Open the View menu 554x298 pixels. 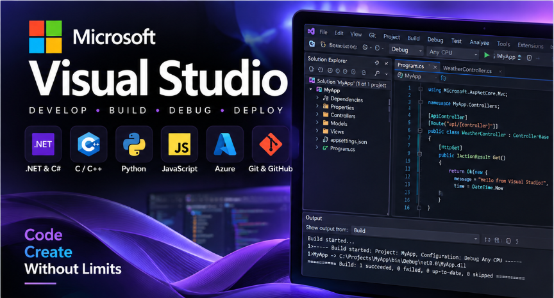click(356, 34)
